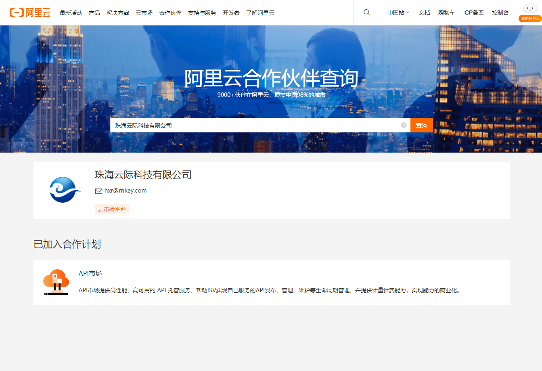Click the API市场 description paragraph

coord(269,290)
